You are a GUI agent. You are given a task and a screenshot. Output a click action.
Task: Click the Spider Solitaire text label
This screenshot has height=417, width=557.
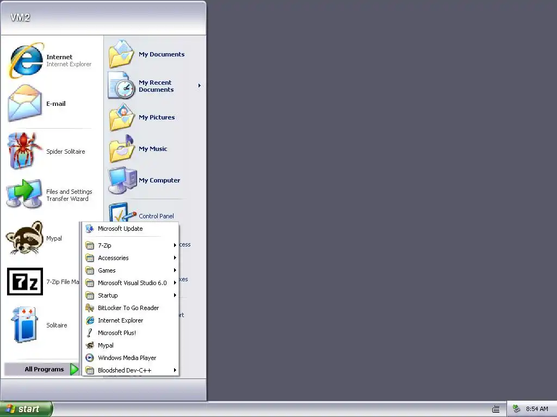point(66,151)
